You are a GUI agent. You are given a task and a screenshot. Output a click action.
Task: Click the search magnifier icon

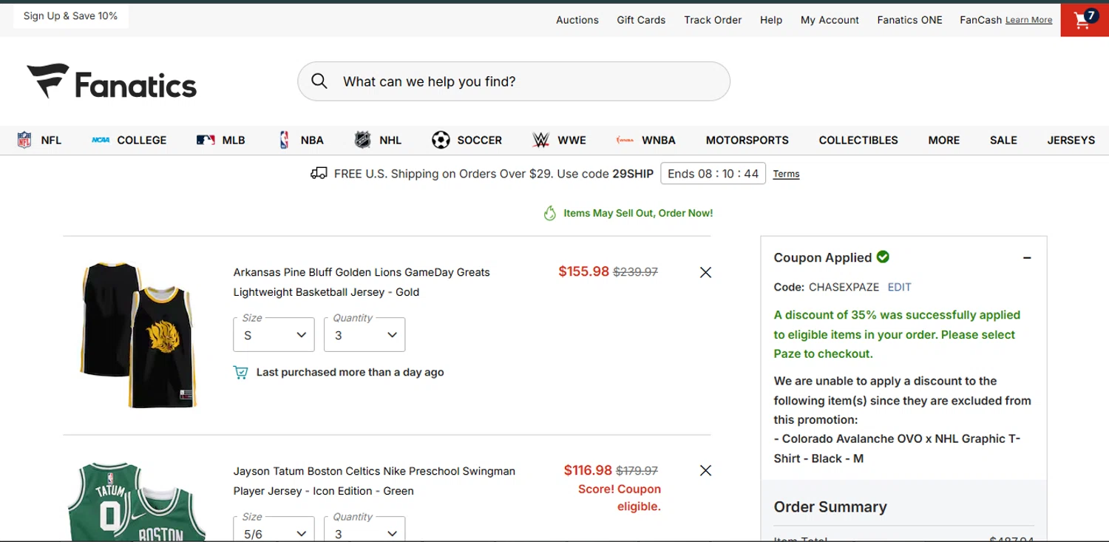pyautogui.click(x=319, y=81)
